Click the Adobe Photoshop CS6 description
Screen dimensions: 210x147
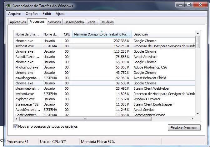click(x=150, y=67)
